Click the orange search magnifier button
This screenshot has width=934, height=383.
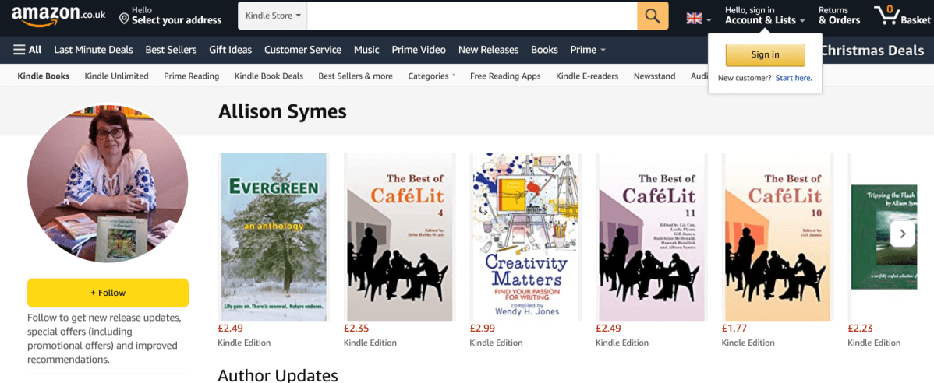coord(653,16)
